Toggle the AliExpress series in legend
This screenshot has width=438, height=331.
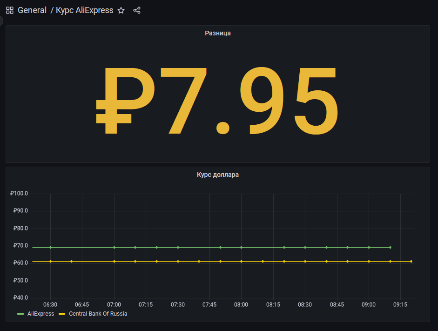[x=41, y=314]
